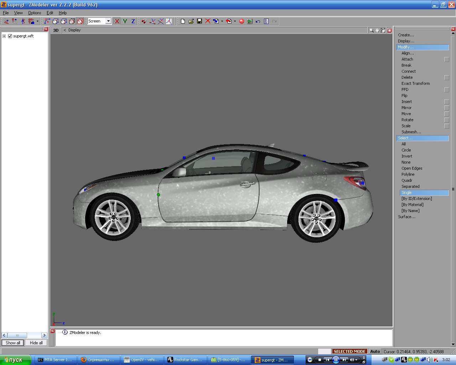
Task: Uncheck the supergt.wft visibility checkbox
Action: pyautogui.click(x=10, y=36)
